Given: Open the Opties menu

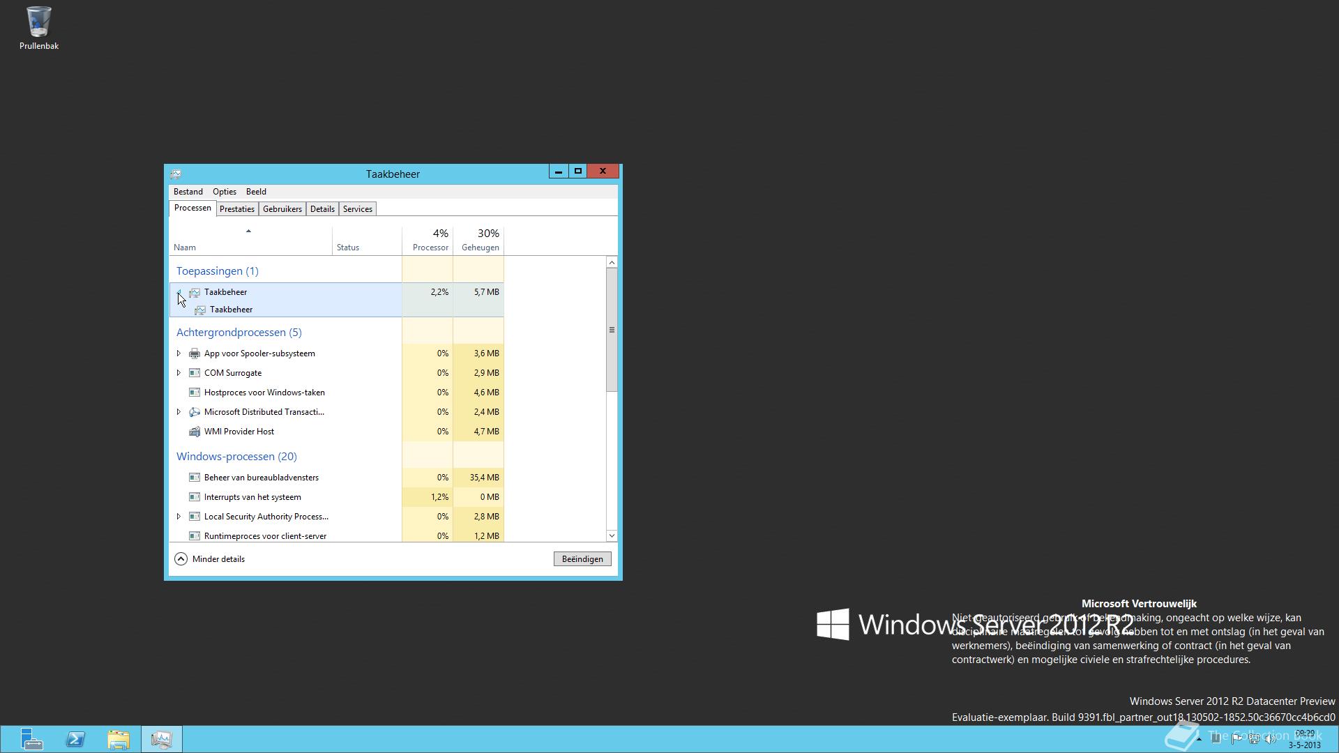Looking at the screenshot, I should pos(225,192).
